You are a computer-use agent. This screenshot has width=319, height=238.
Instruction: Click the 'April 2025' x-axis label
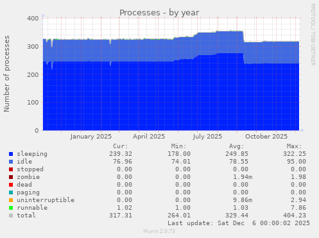click(x=149, y=137)
